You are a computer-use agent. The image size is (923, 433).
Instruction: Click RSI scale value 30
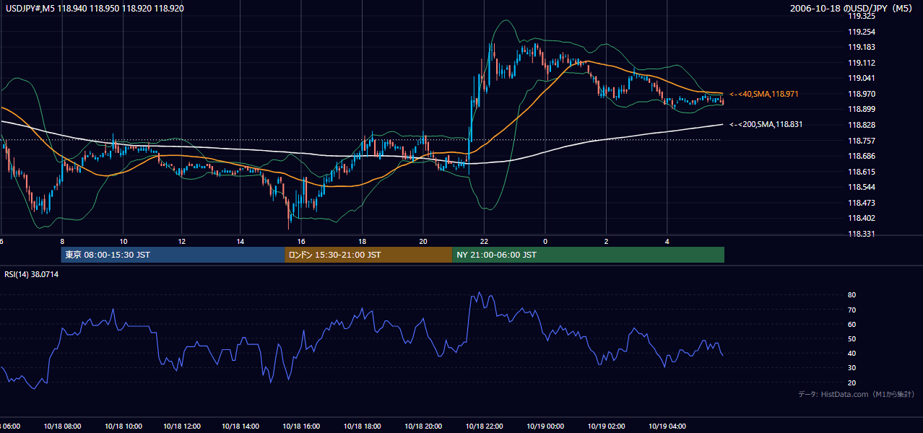[851, 368]
